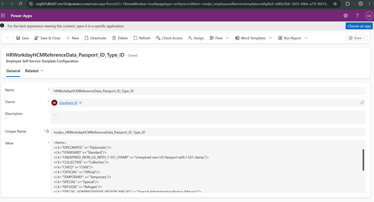This screenshot has width=374, height=202.
Task: Refresh the form
Action: point(142,38)
